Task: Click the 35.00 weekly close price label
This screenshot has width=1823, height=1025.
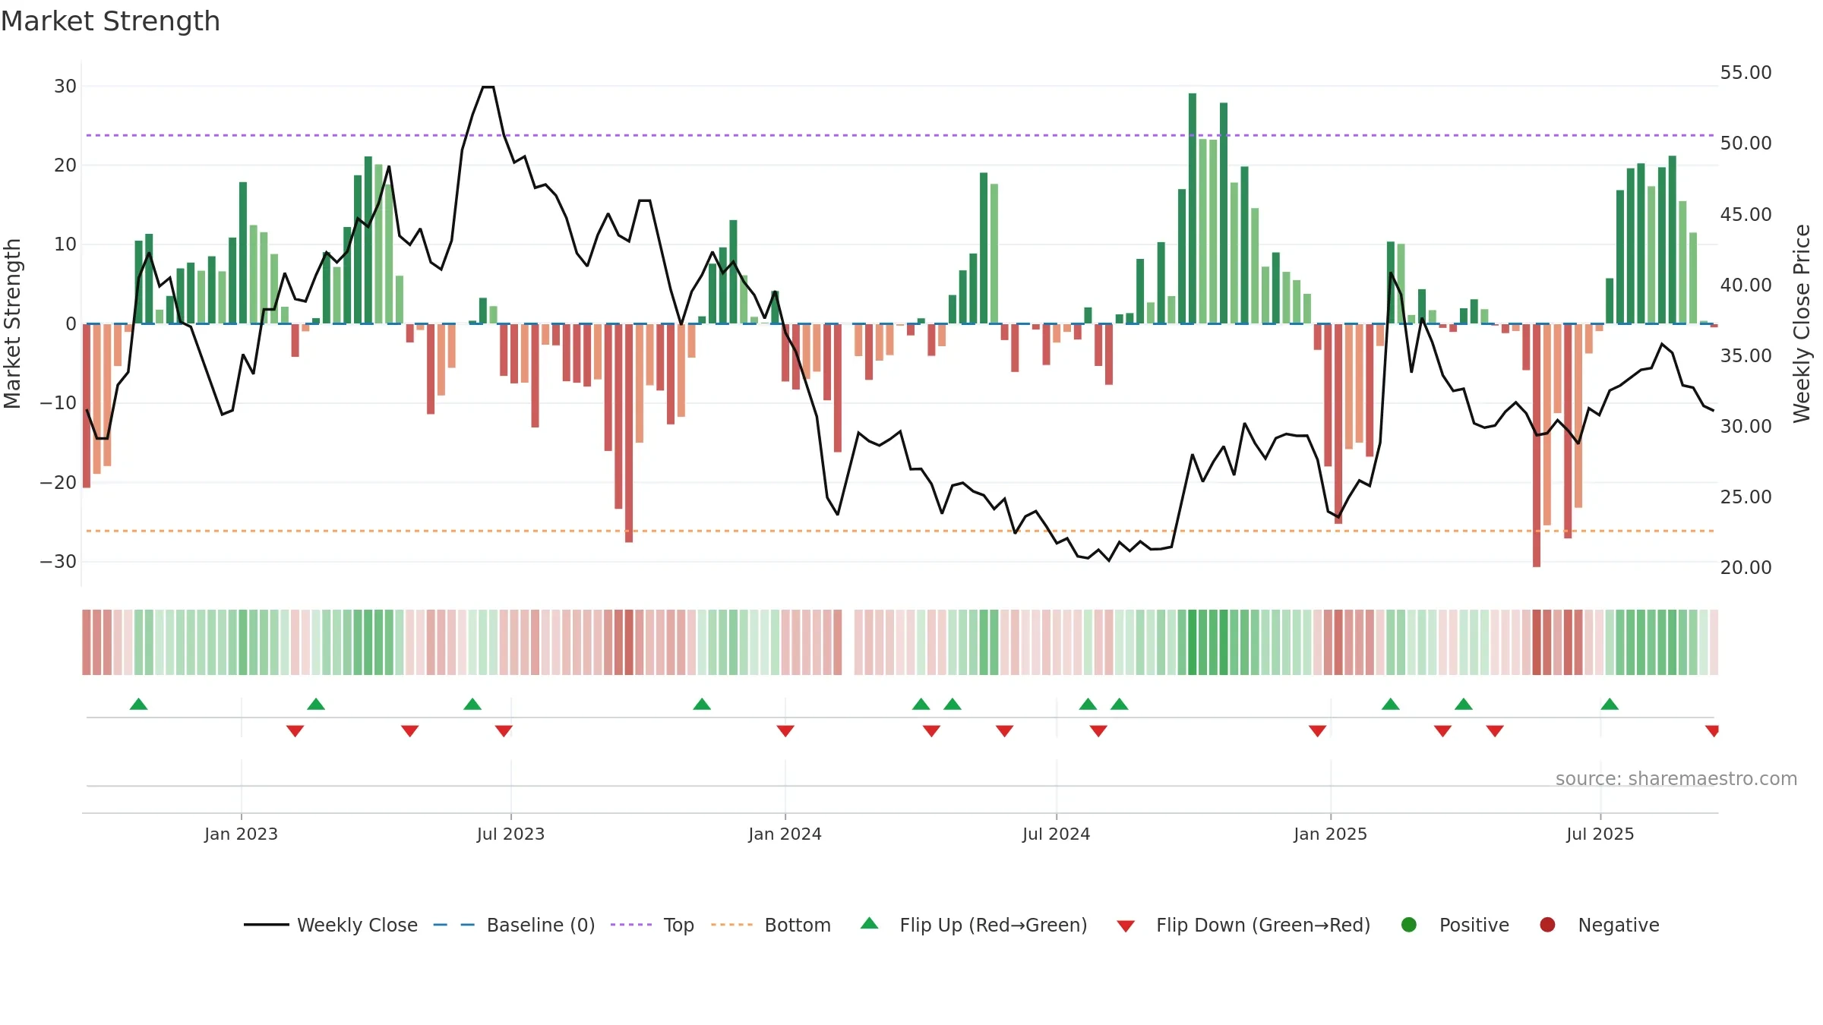Action: 1746,356
